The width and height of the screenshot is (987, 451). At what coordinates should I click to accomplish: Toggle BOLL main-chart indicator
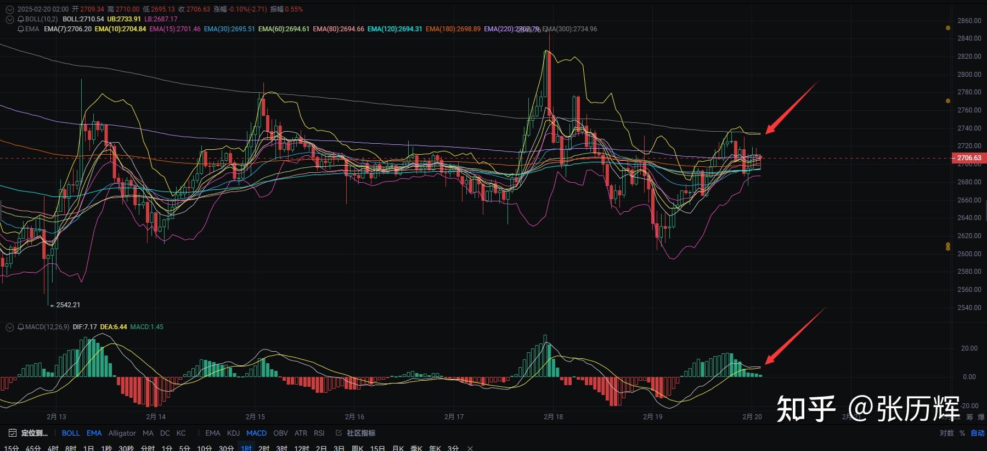point(71,433)
